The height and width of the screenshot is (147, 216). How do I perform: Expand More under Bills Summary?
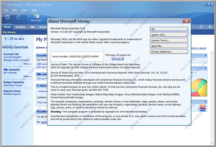27,76
